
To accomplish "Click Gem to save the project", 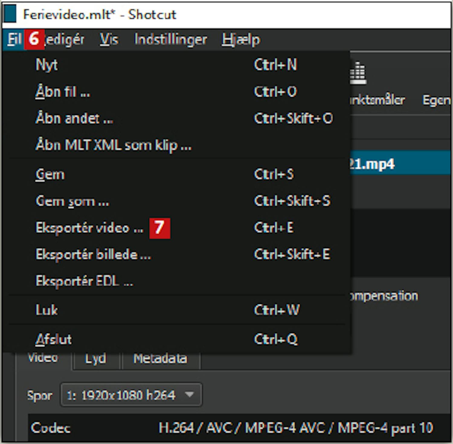I will (x=177, y=174).
